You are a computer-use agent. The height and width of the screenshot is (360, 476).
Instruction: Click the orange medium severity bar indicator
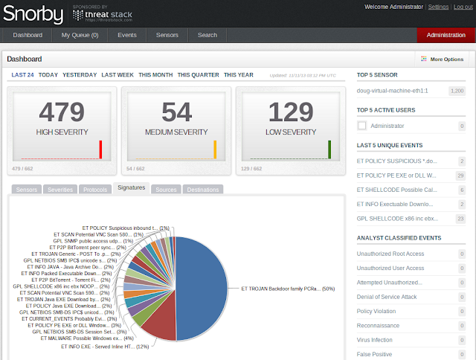pyautogui.click(x=215, y=150)
